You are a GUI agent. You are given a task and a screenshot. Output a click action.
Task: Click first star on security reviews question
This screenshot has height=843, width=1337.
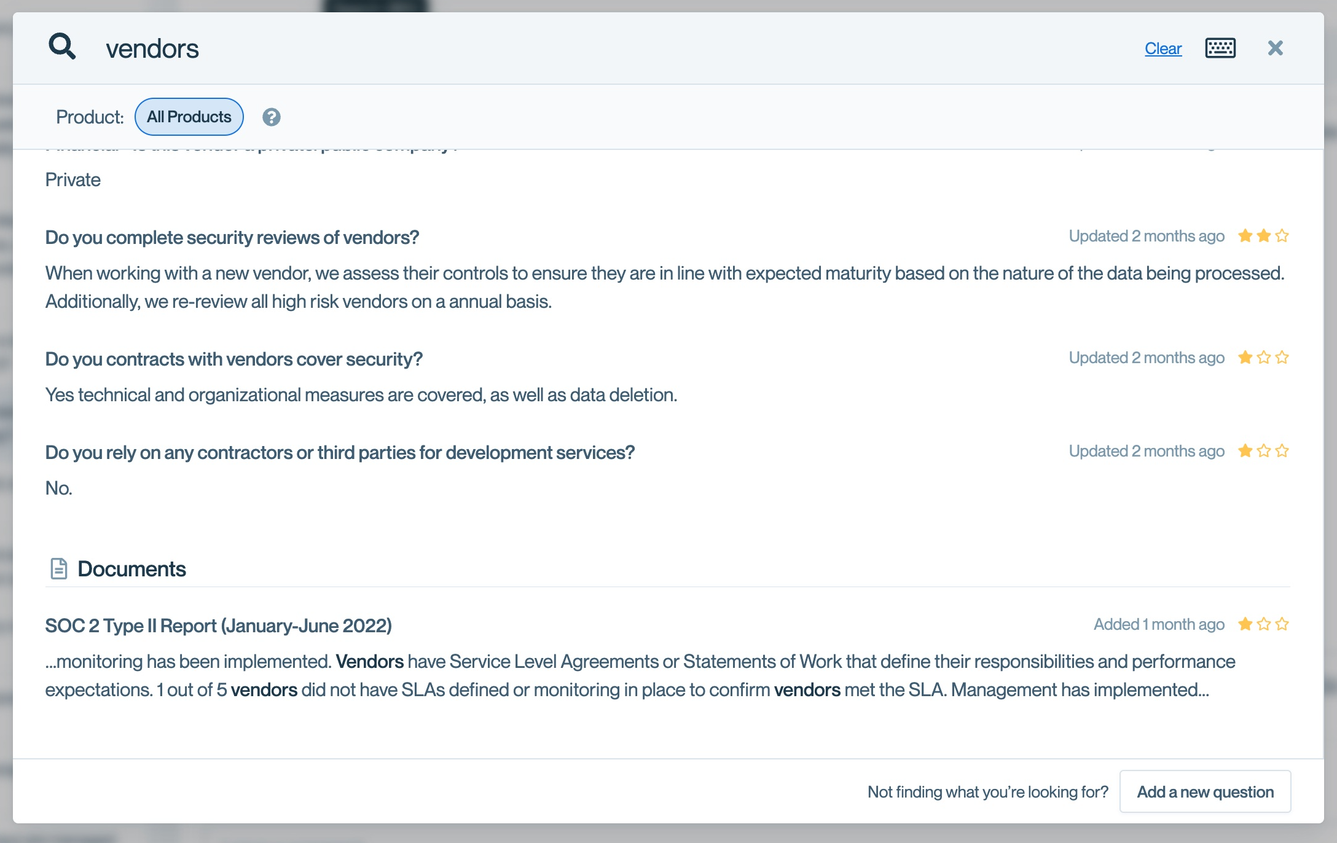tap(1245, 236)
